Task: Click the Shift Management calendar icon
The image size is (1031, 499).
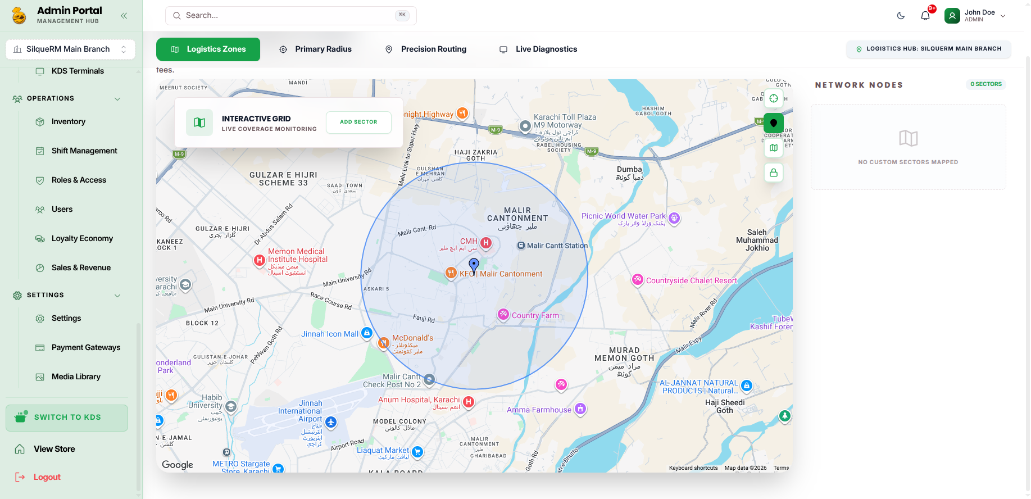Action: 40,151
